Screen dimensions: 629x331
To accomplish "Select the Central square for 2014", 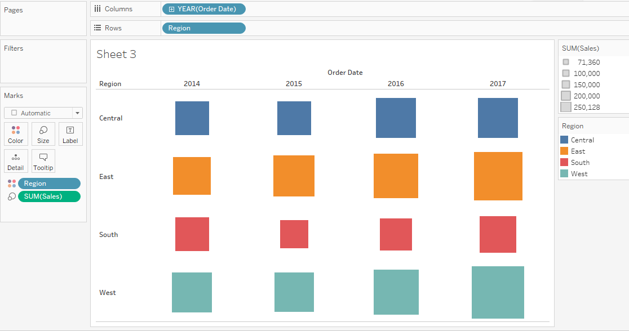I will click(192, 118).
